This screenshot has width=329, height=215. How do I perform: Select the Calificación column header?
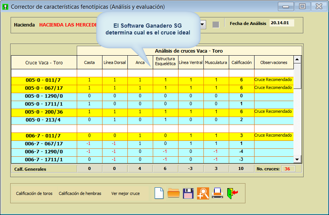point(241,62)
